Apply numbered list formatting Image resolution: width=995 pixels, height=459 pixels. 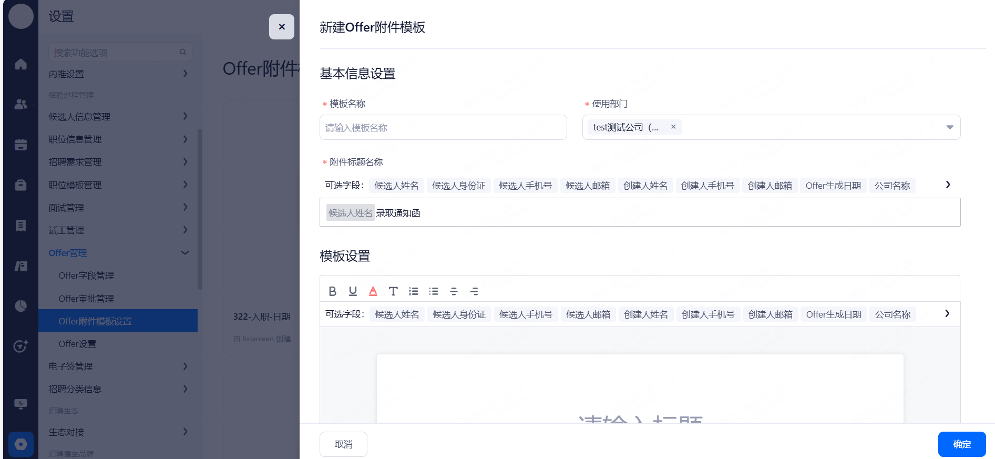[414, 291]
